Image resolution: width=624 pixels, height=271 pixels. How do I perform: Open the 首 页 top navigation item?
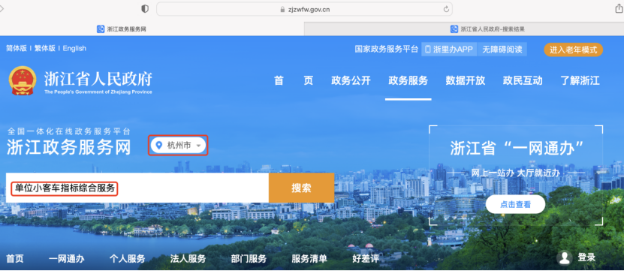pyautogui.click(x=294, y=80)
